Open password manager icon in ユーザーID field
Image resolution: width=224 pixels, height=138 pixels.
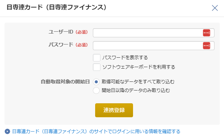pos(207,33)
